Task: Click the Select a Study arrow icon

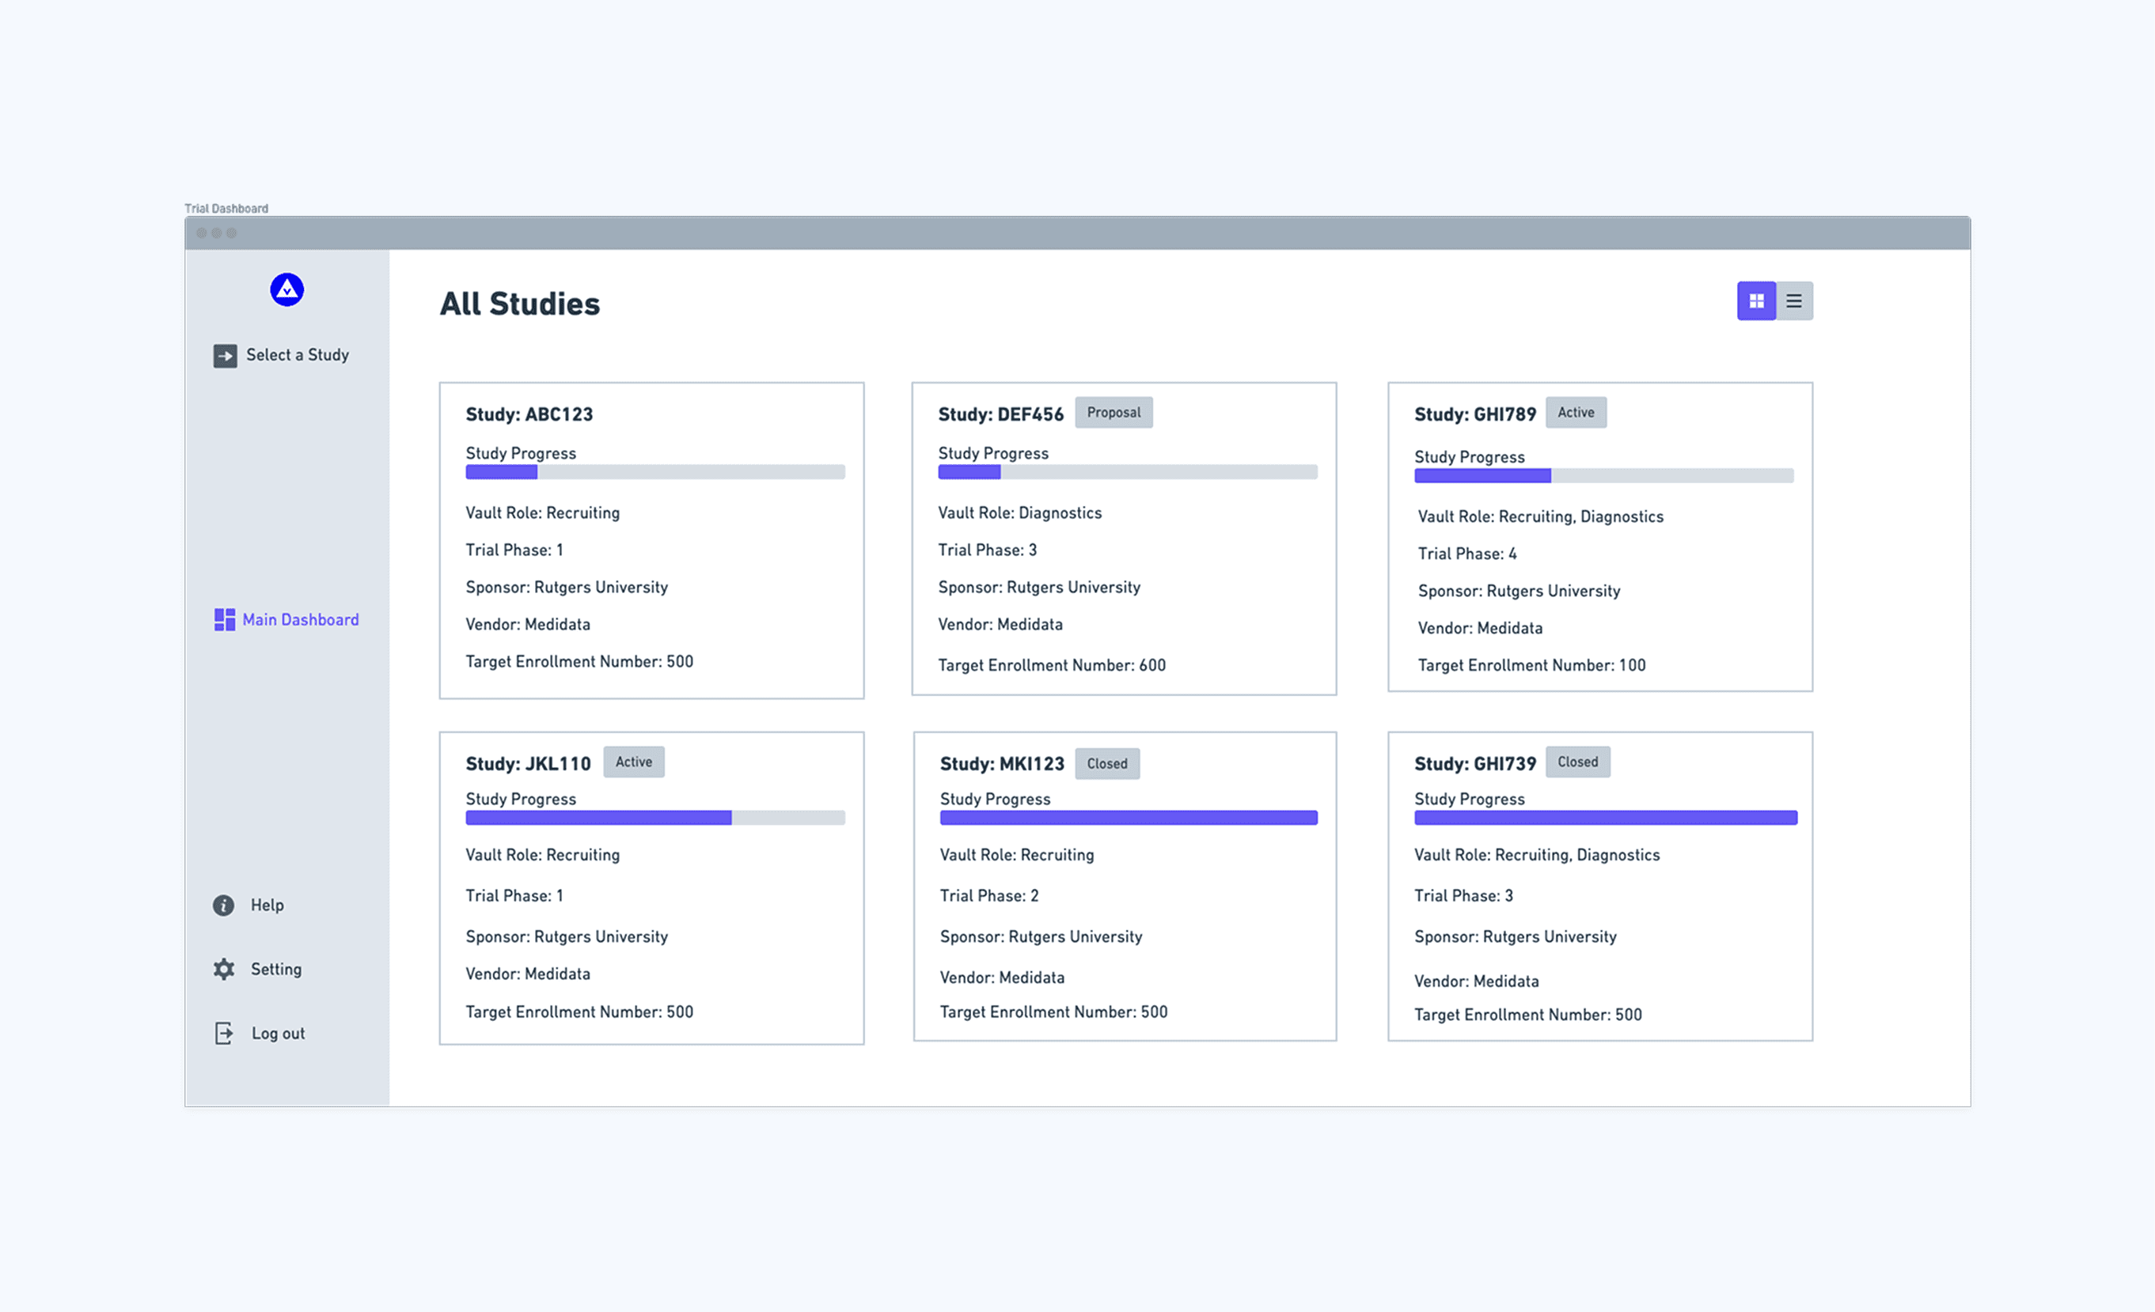Action: 225,356
